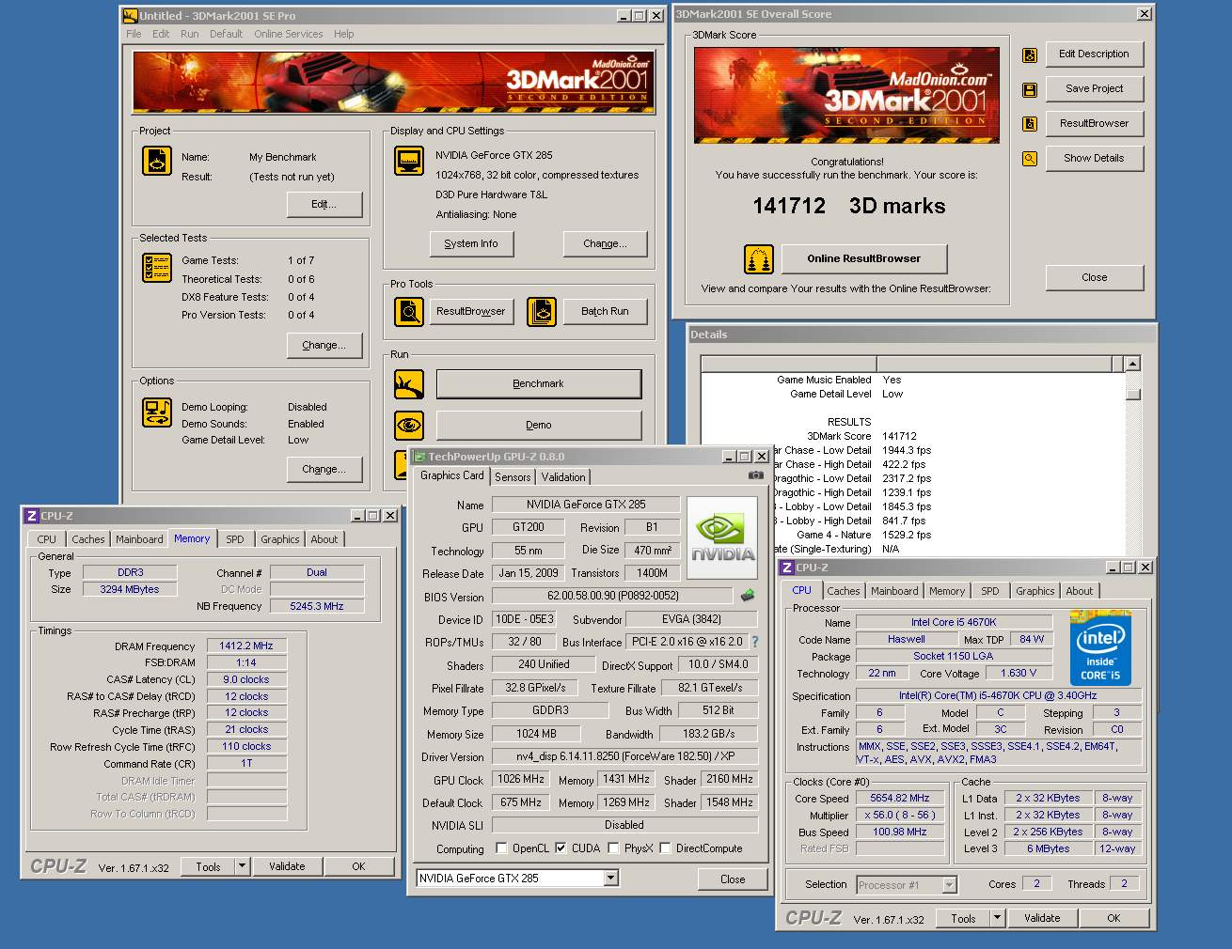1232x949 pixels.
Task: Click the Show Details magnifier icon
Action: point(1030,159)
